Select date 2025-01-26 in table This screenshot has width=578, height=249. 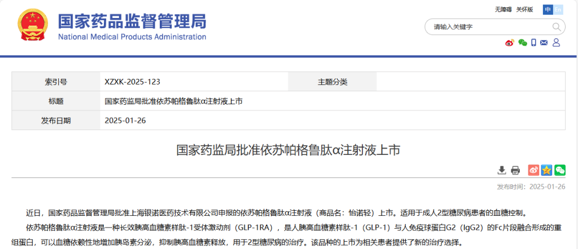tap(125, 120)
